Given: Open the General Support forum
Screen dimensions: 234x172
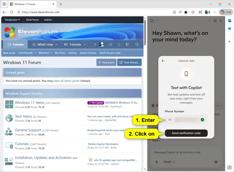Looking at the screenshot, I should (x=28, y=130).
